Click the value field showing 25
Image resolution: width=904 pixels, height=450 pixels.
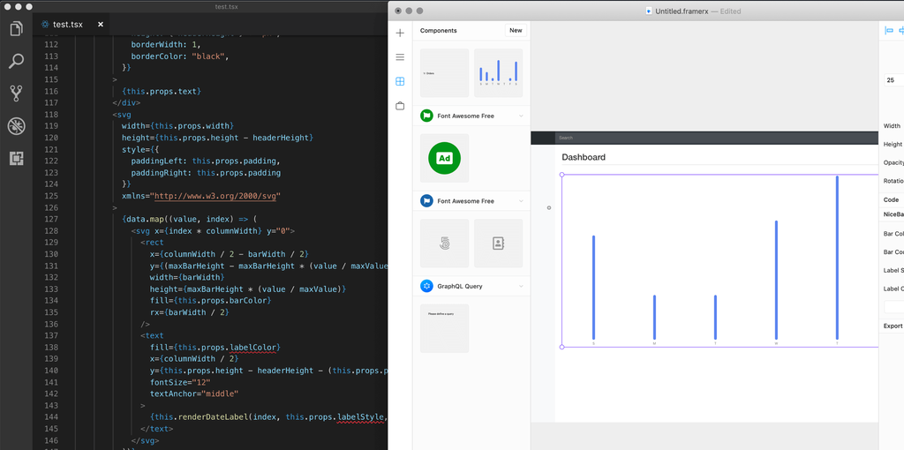click(894, 80)
